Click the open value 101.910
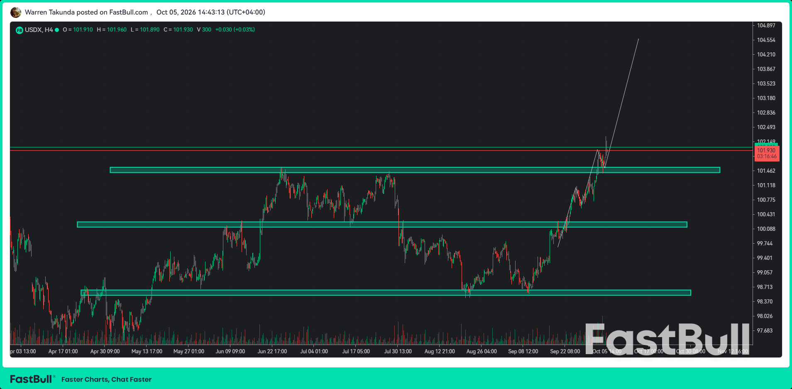792x389 pixels. tap(83, 30)
